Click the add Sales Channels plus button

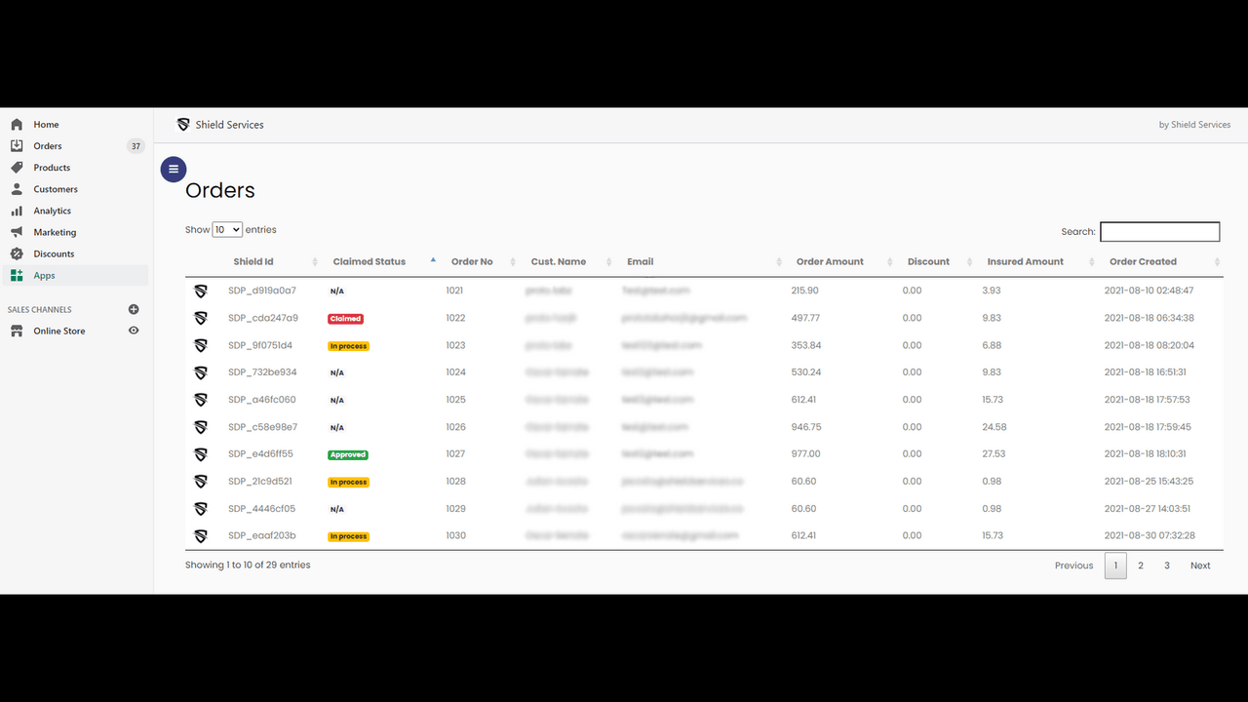(x=134, y=309)
